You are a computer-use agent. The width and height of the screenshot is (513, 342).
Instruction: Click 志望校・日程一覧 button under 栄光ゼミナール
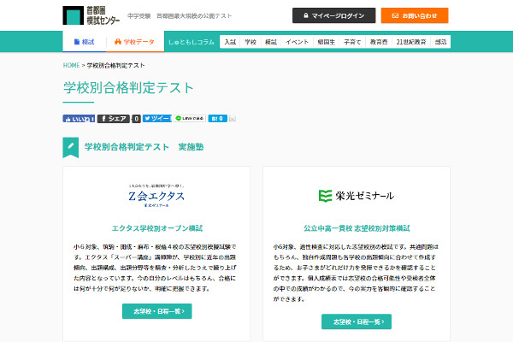pos(357,321)
